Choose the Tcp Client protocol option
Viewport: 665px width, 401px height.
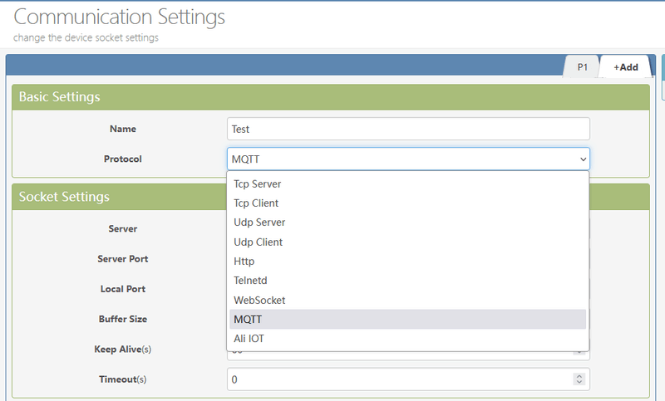[x=256, y=203]
